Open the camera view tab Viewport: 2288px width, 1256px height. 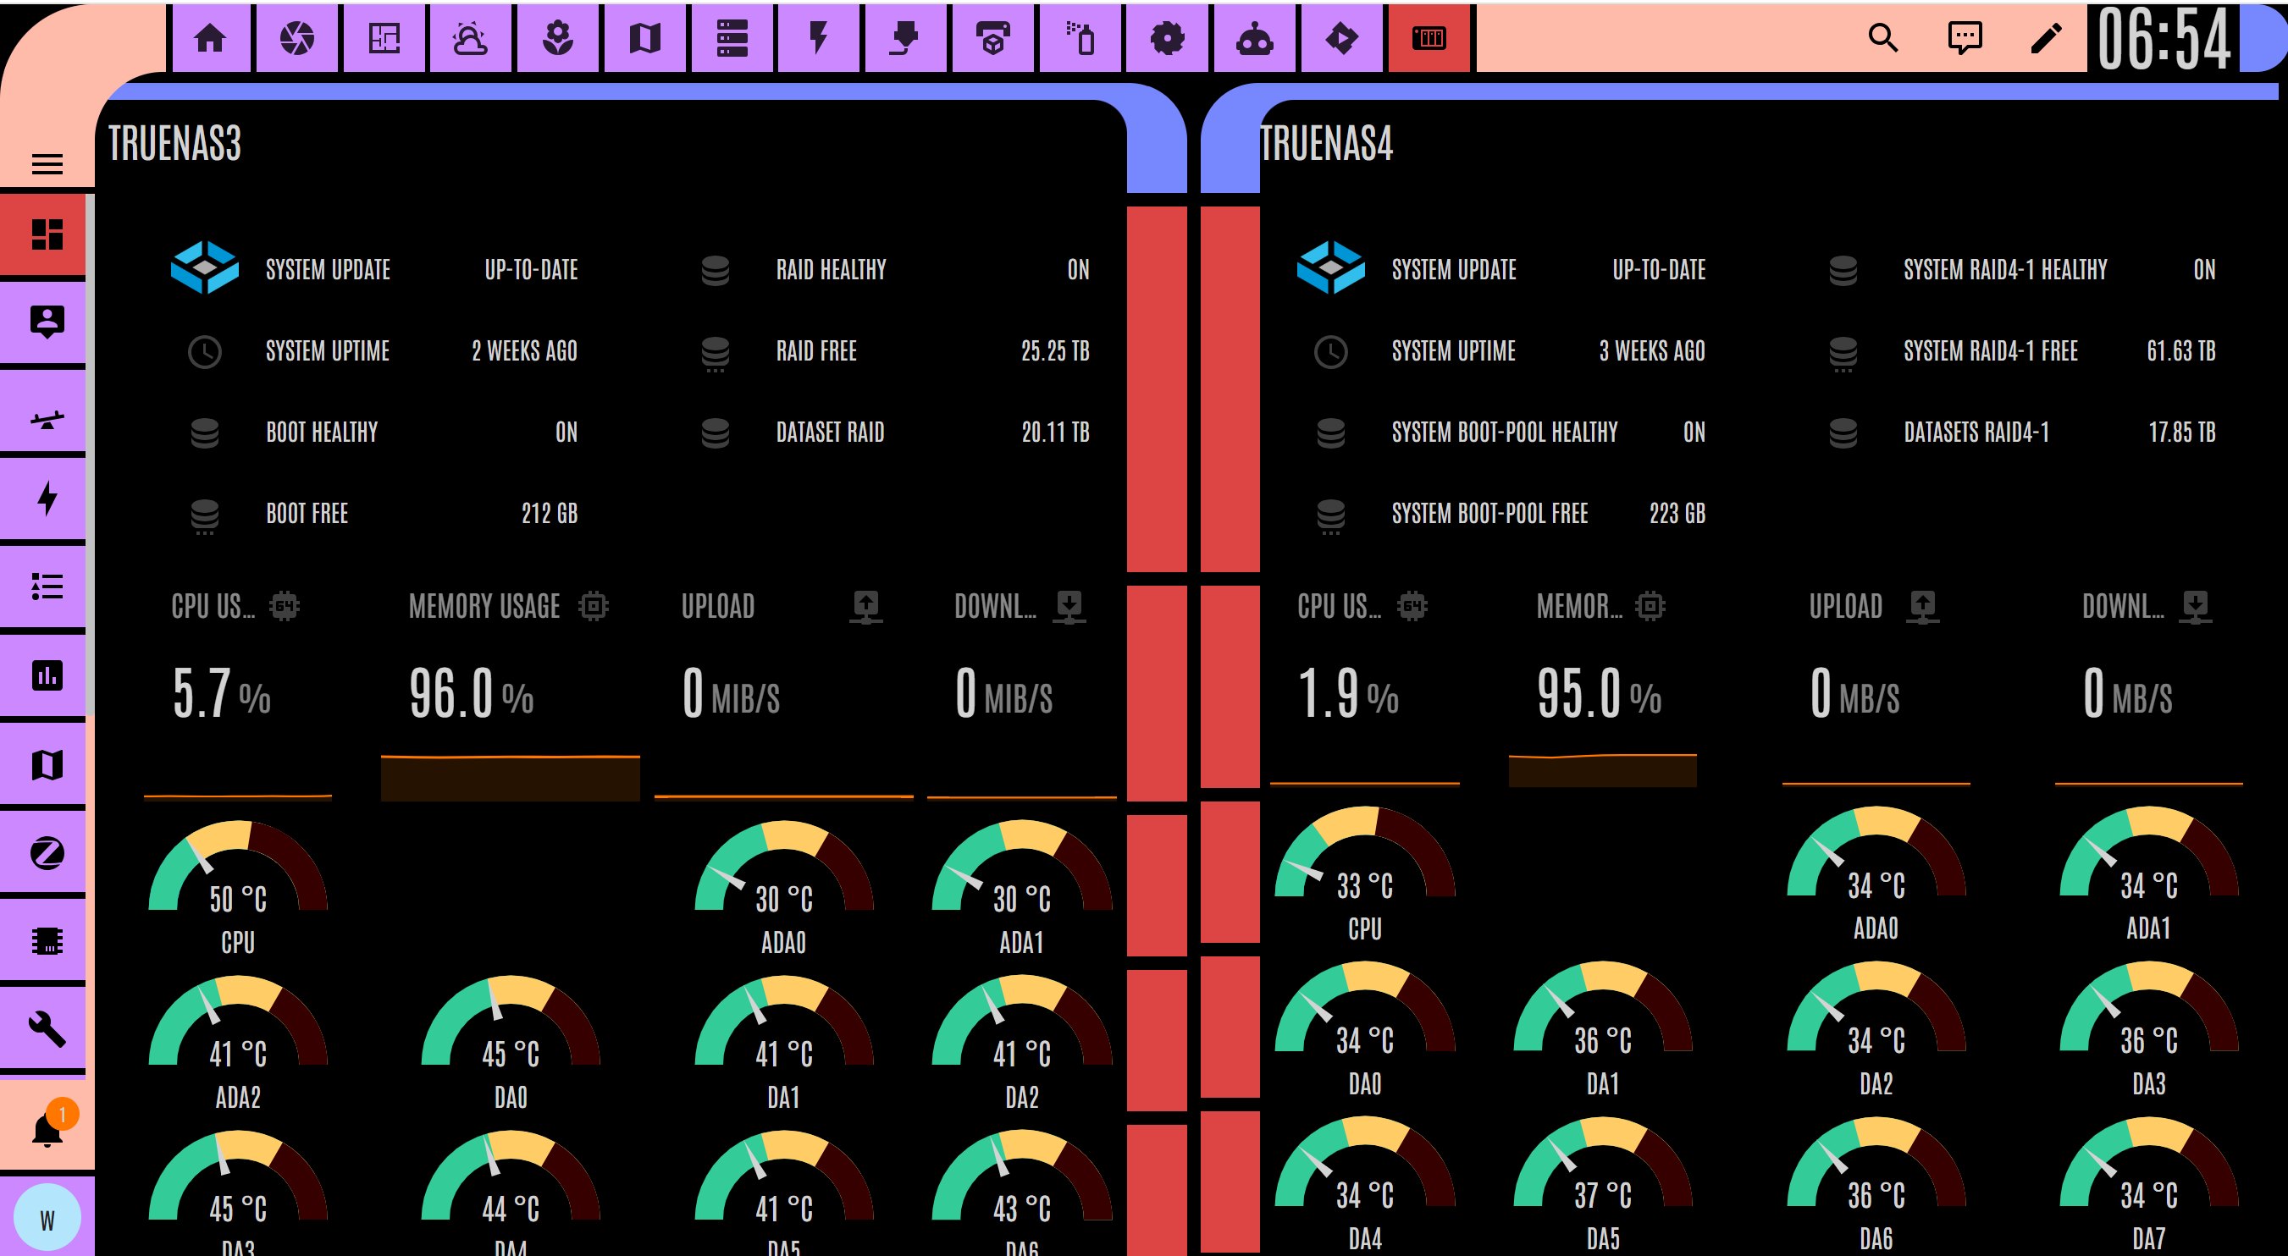[x=296, y=38]
